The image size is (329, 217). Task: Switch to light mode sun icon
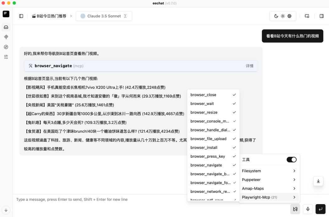[x=283, y=16]
